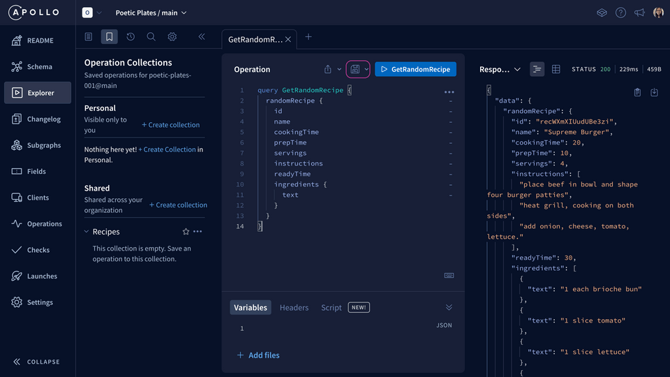This screenshot has height=377, width=670.
Task: Switch response to table view
Action: (556, 69)
